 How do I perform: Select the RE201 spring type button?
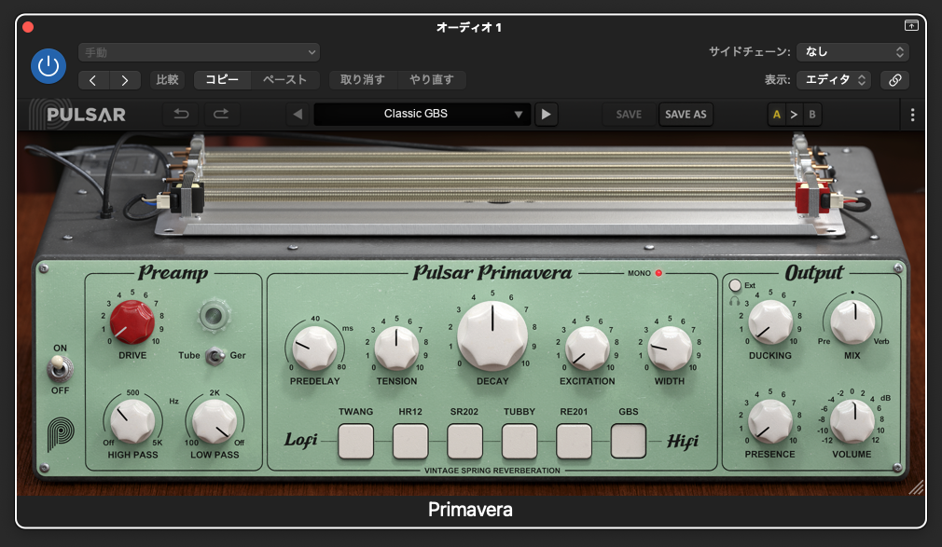click(574, 442)
